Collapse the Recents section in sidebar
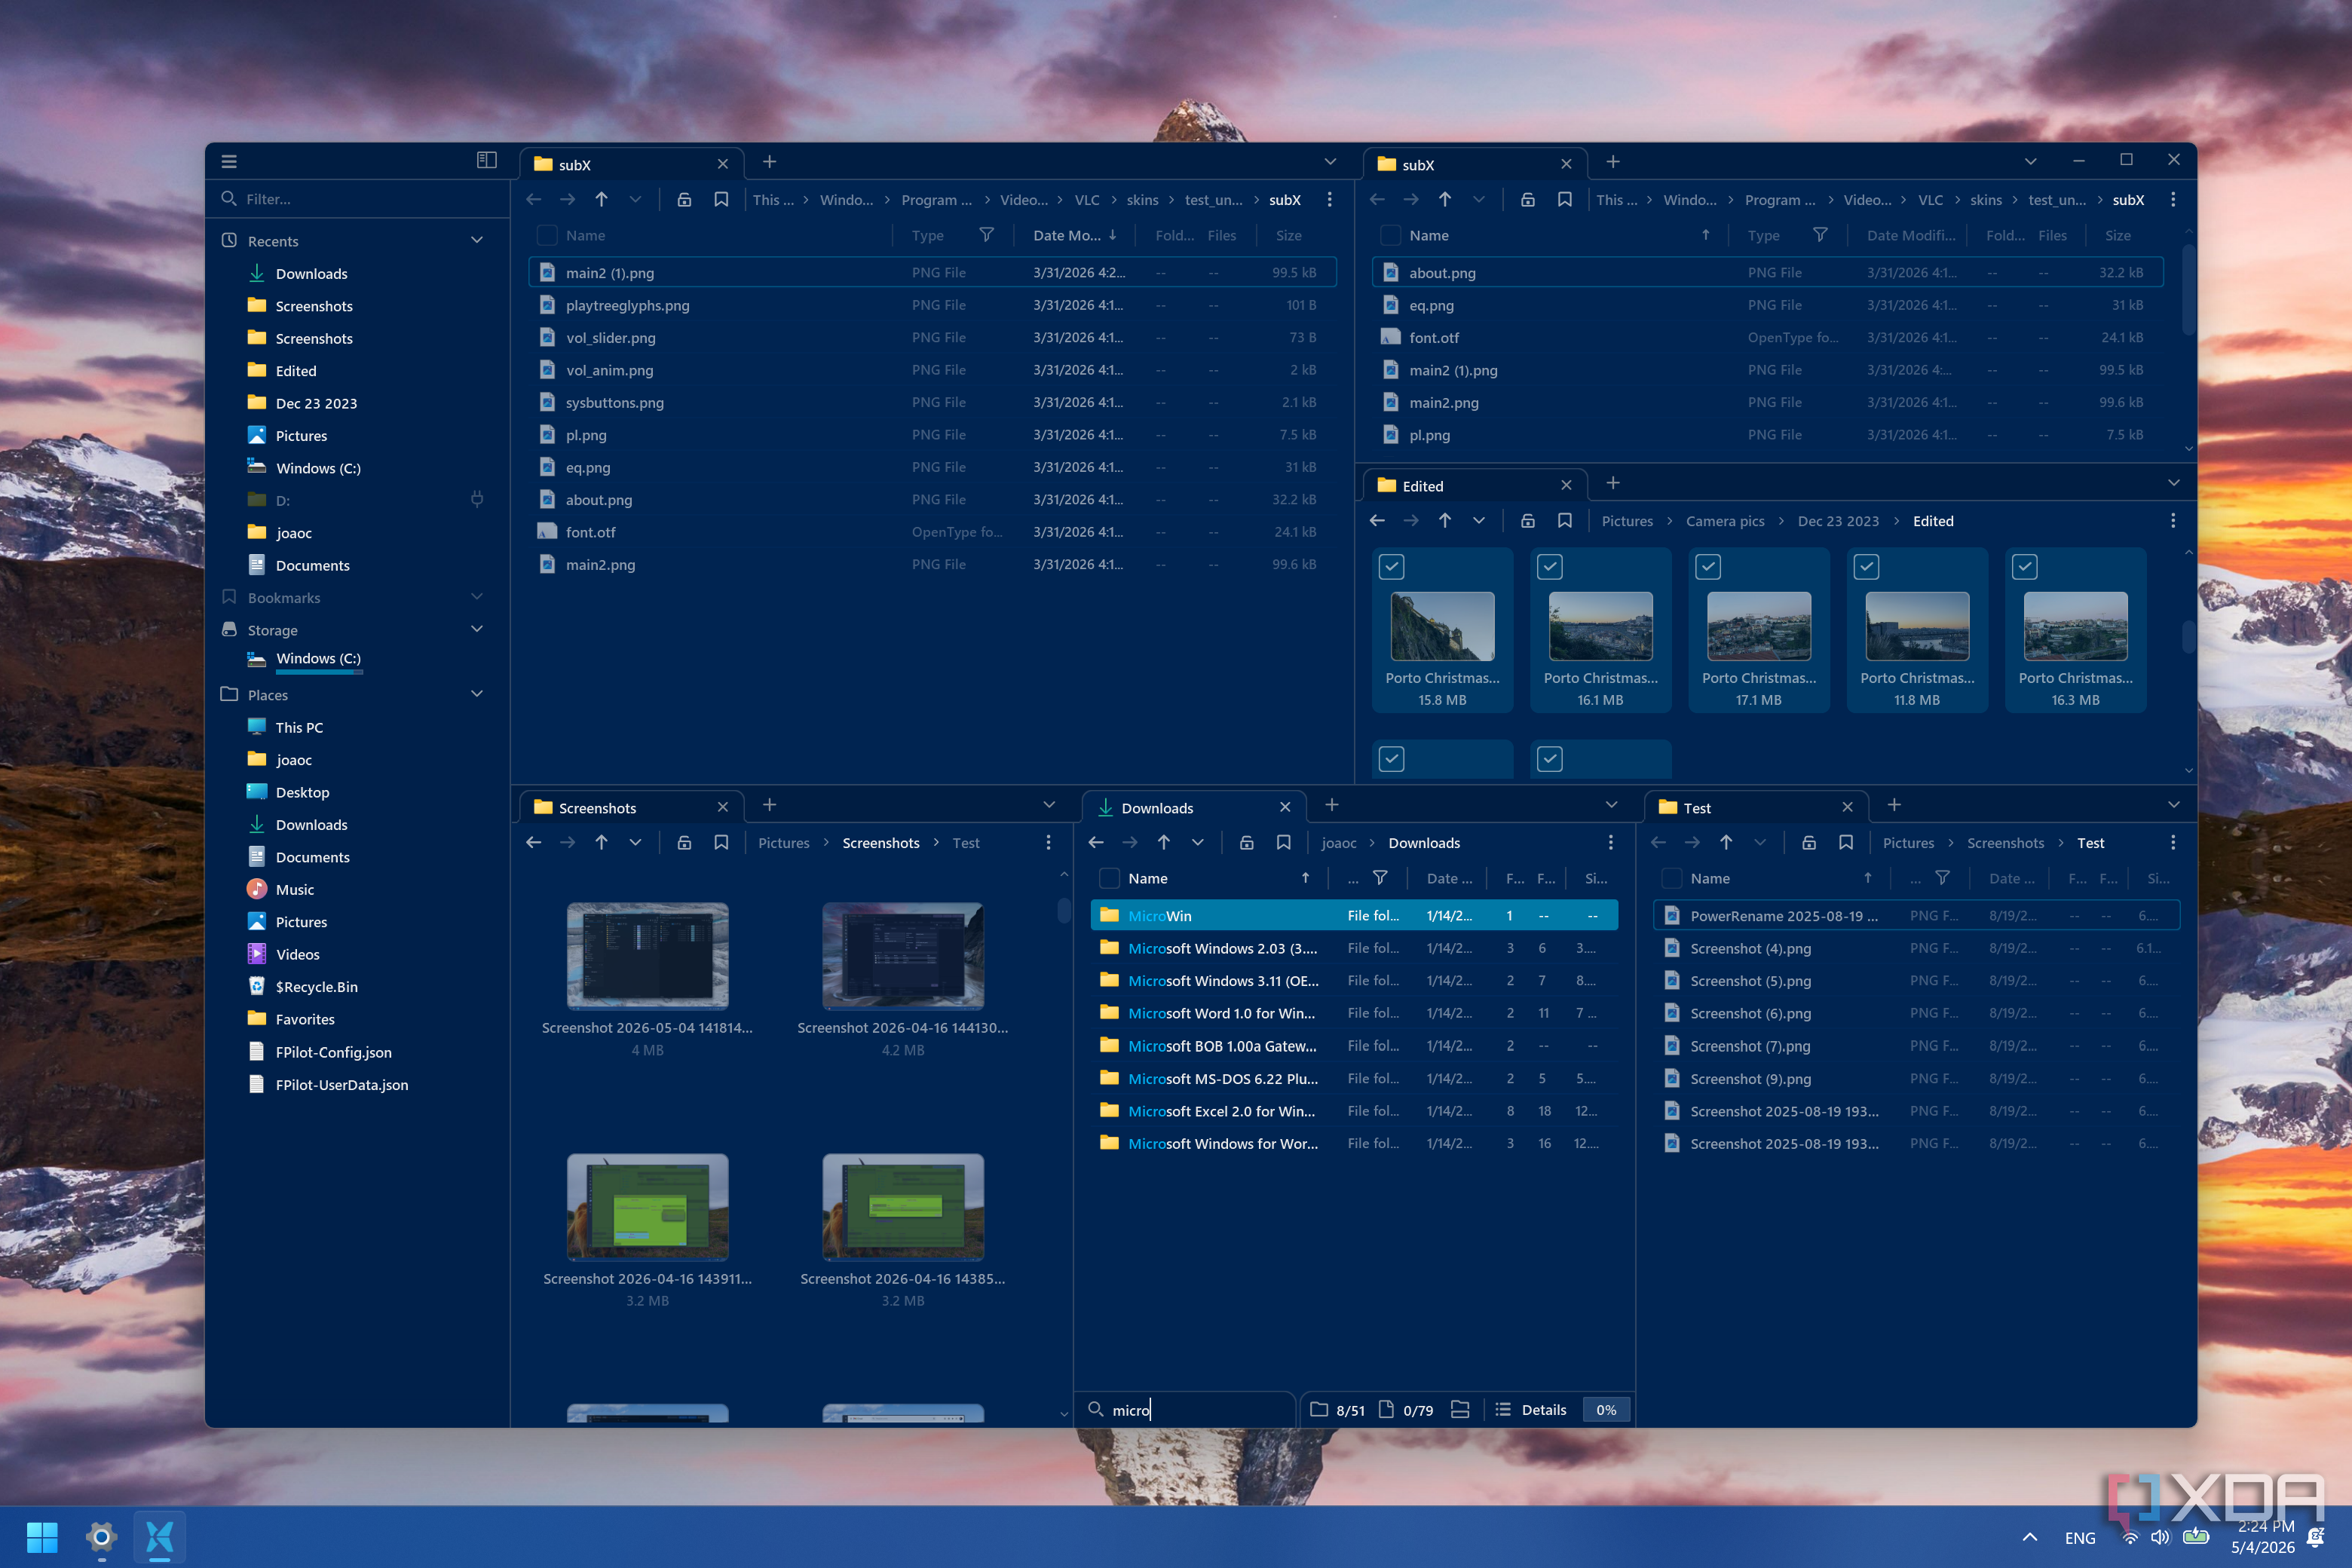Screen dimensions: 2352x1568 coord(477,241)
